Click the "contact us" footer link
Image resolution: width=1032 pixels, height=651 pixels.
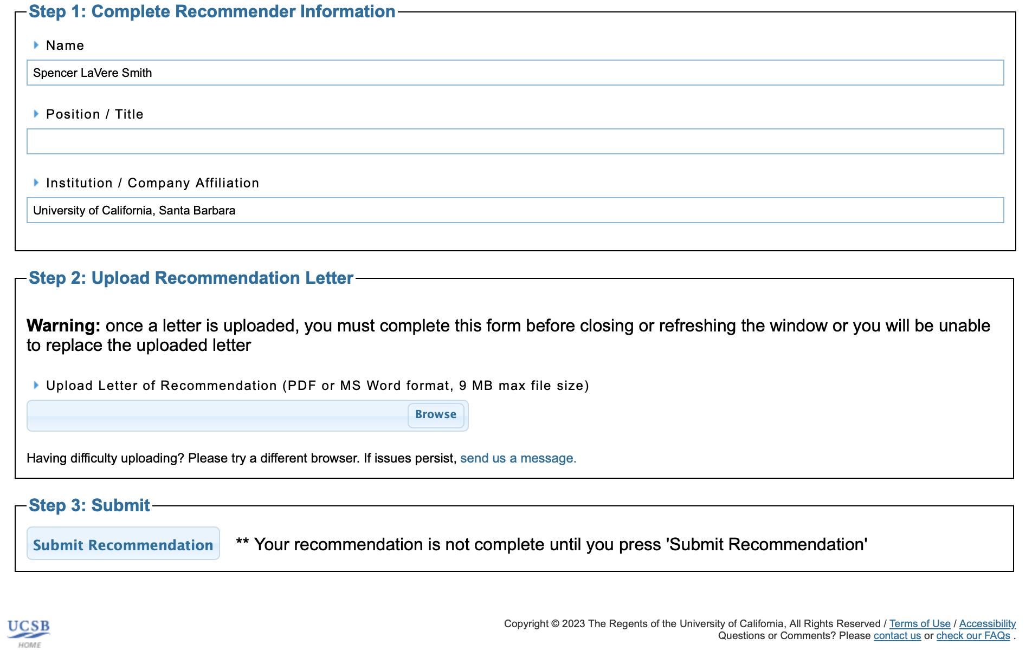897,635
